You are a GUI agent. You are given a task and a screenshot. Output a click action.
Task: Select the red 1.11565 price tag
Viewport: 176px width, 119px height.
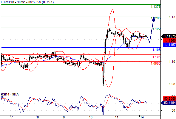[169, 40]
